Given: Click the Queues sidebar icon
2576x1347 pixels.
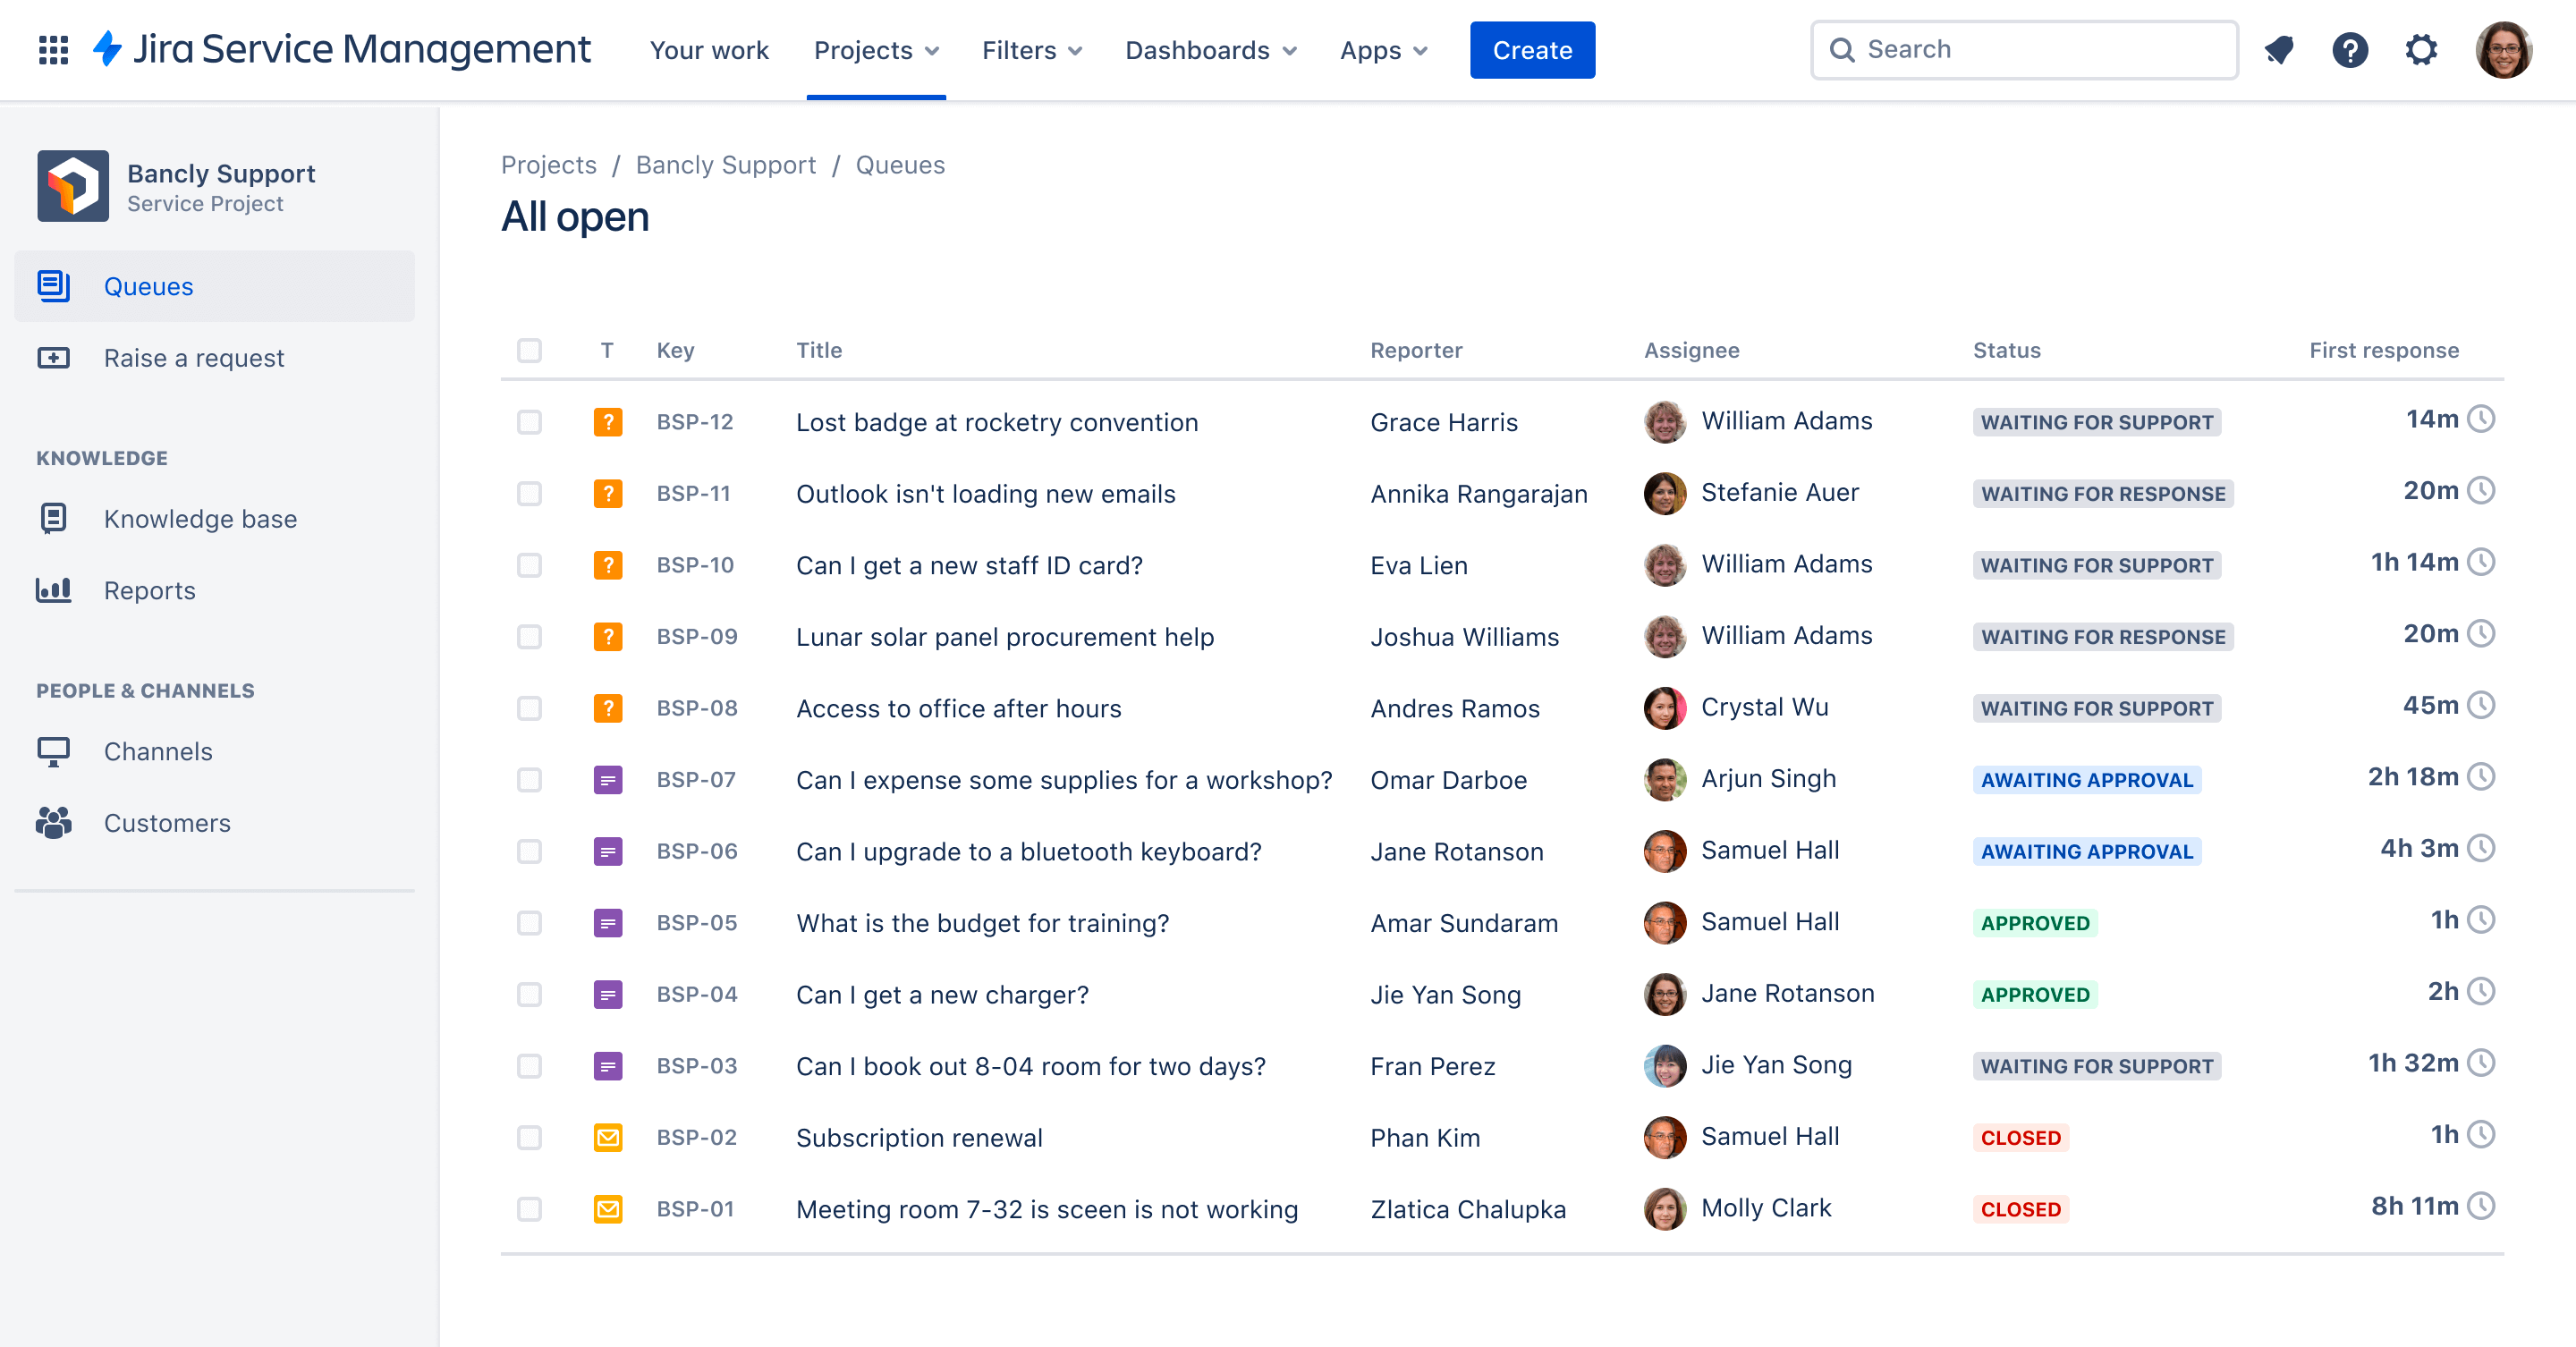Looking at the screenshot, I should click(x=55, y=284).
